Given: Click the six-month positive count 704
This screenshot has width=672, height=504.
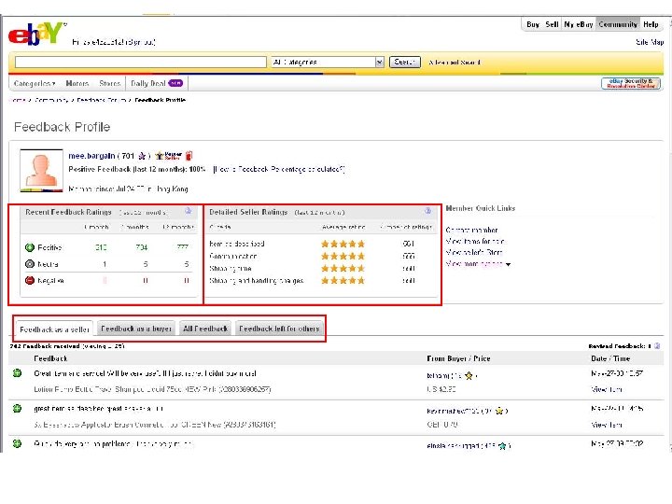Looking at the screenshot, I should coord(142,247).
